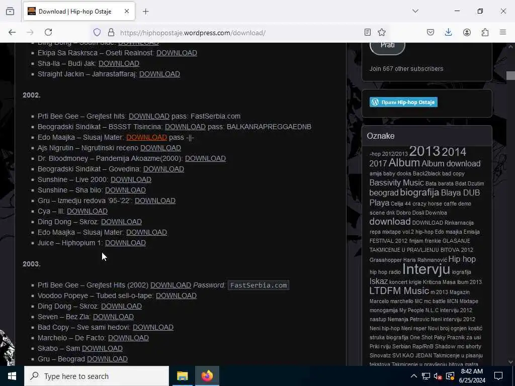Expand the list all tabs chevron
The width and height of the screenshot is (515, 386).
click(x=415, y=11)
